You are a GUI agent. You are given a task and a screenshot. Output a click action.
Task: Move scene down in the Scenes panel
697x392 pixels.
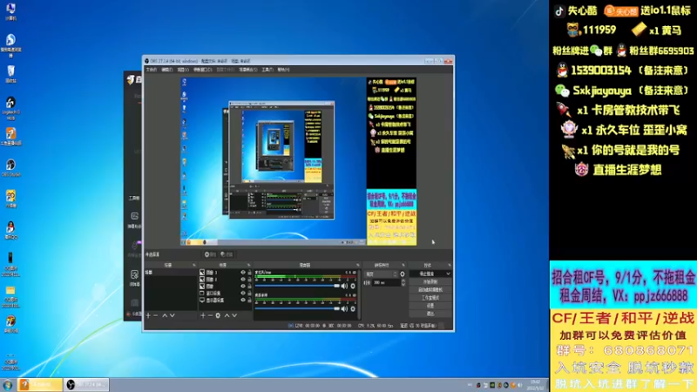pos(172,315)
